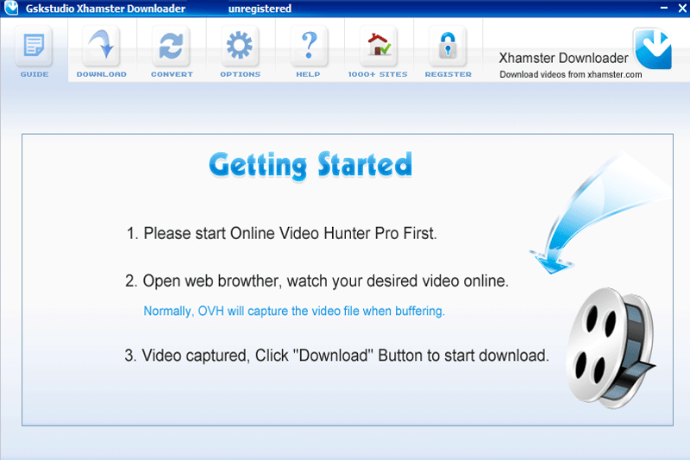Click the 1000+ SITES label
Viewport: 690px width, 460px height.
[378, 74]
